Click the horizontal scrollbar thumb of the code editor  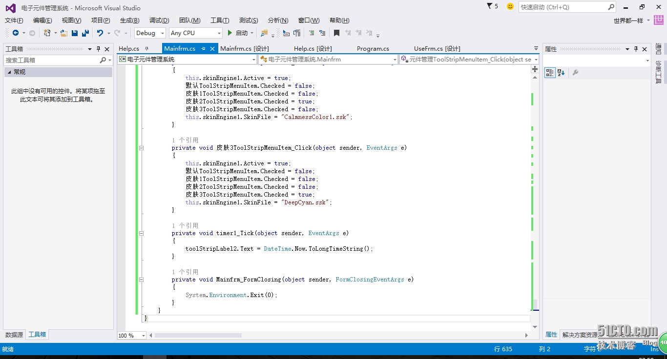pos(198,336)
